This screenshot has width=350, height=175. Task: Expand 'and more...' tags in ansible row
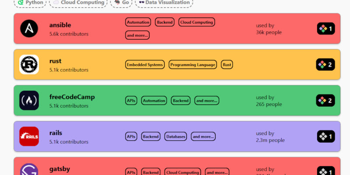click(x=137, y=35)
